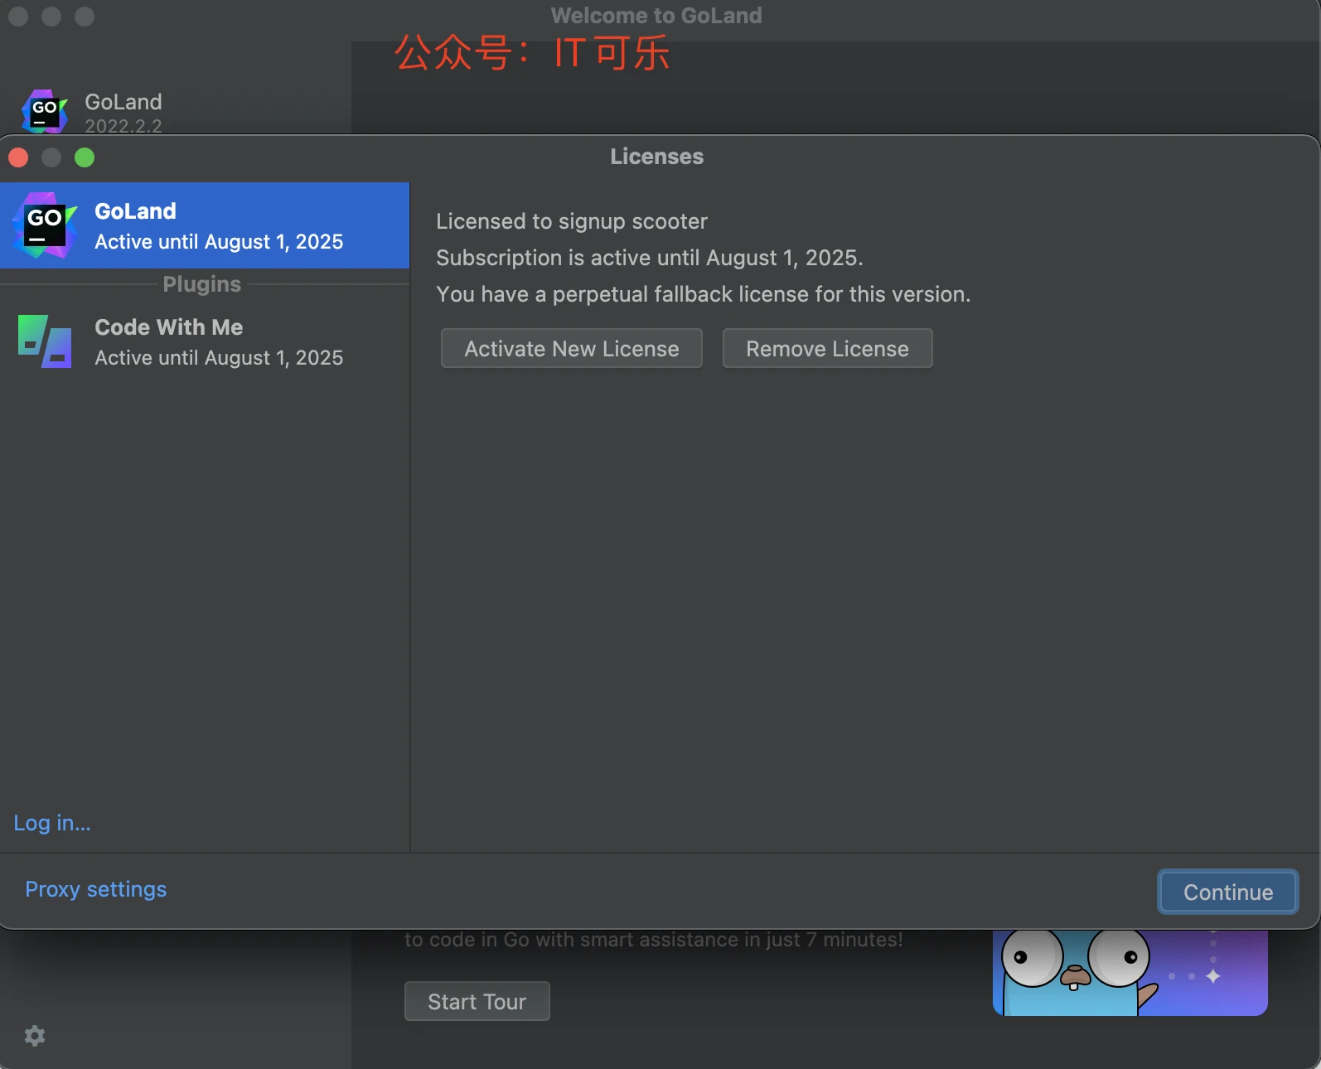
Task: Click Start Tour in Welcome window
Action: click(x=477, y=1001)
